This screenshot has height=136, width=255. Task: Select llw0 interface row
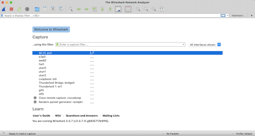127,64
